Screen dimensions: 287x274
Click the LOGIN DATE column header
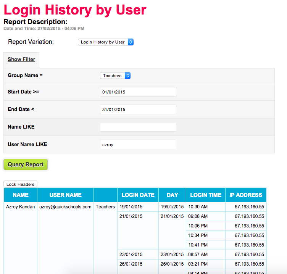(138, 195)
